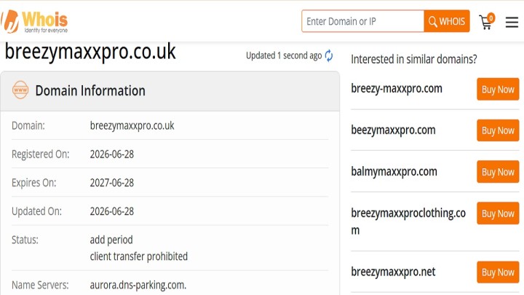This screenshot has width=524, height=295.
Task: Click the www globe icon in Domain Information
Action: (20, 90)
